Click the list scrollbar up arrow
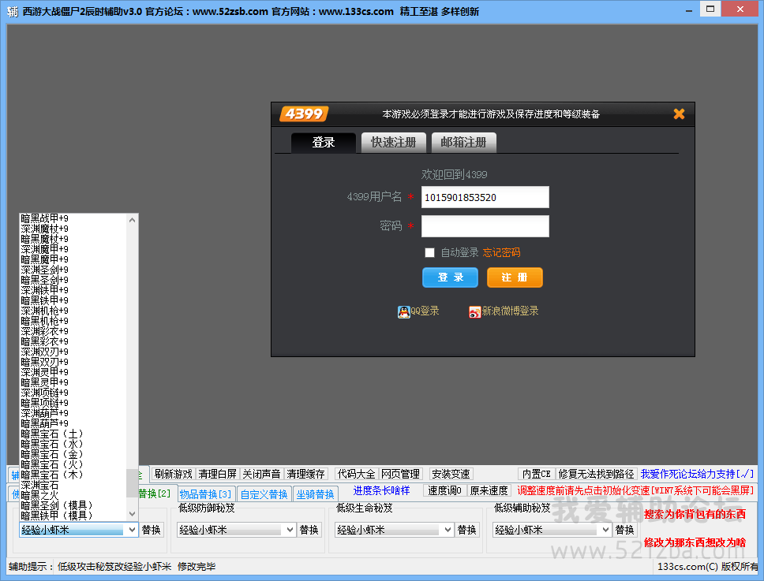 pyautogui.click(x=132, y=220)
